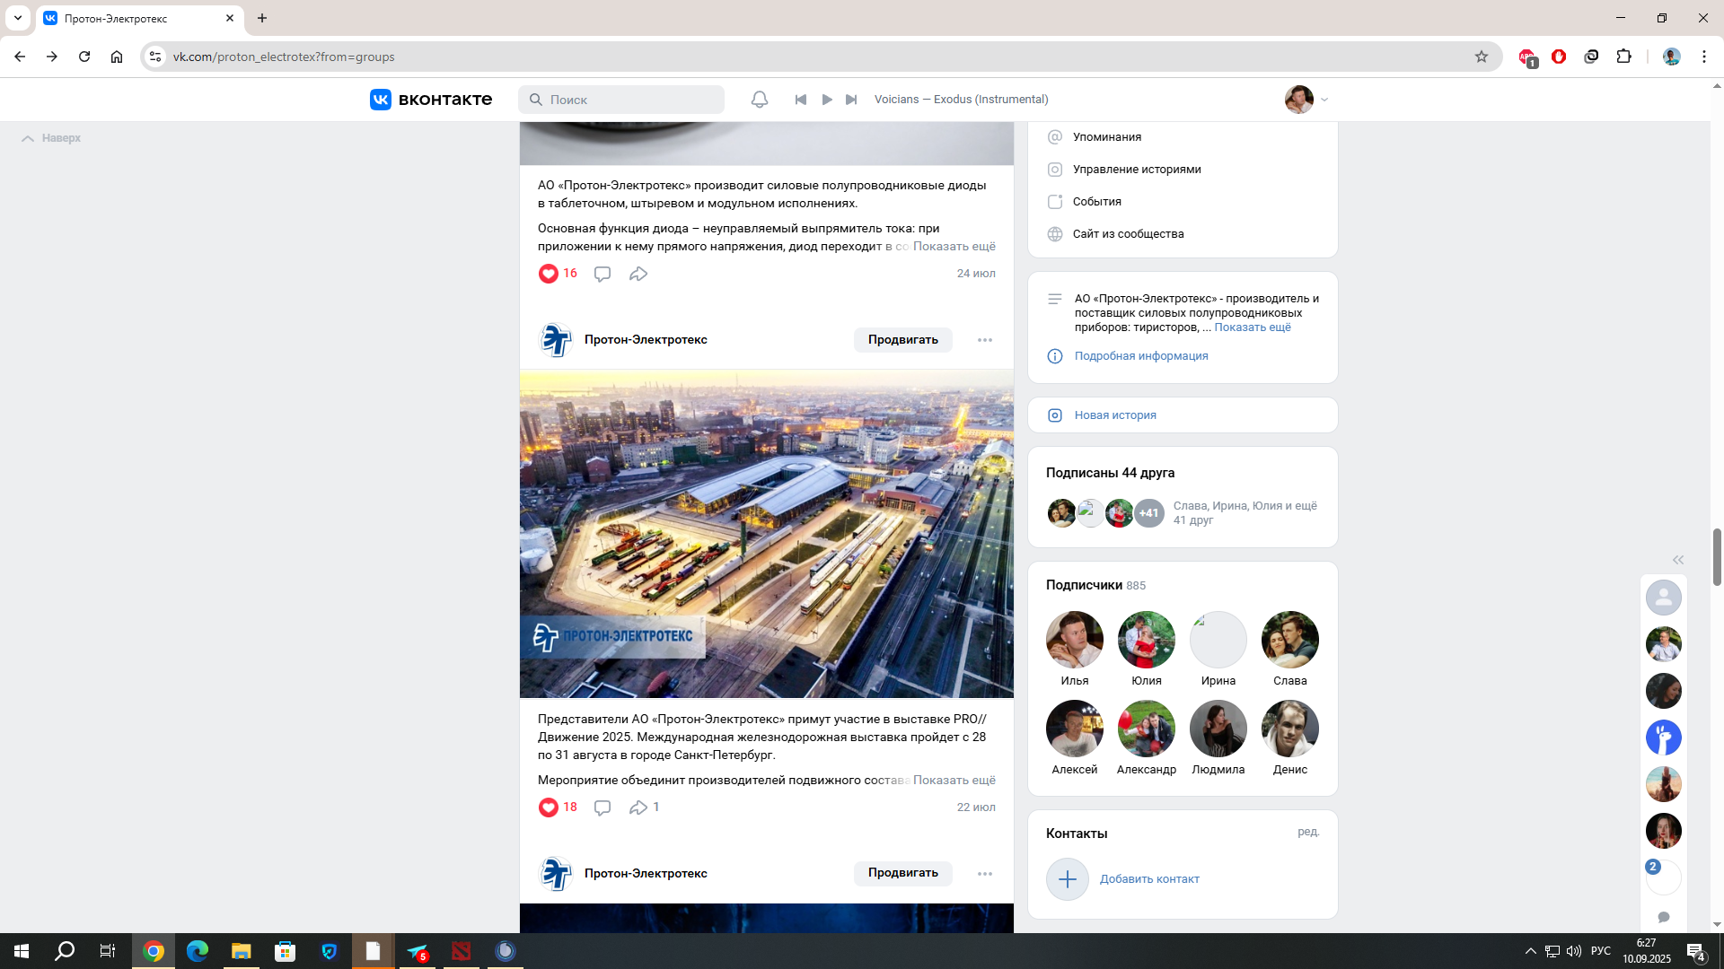Expand profile account menu arrow
The width and height of the screenshot is (1724, 969).
(x=1324, y=100)
